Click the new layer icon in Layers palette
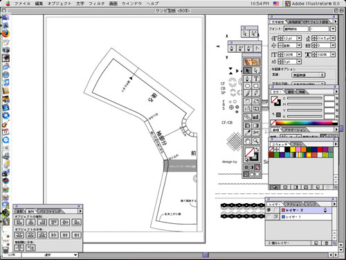The height and width of the screenshot is (260, 346). tap(316, 243)
